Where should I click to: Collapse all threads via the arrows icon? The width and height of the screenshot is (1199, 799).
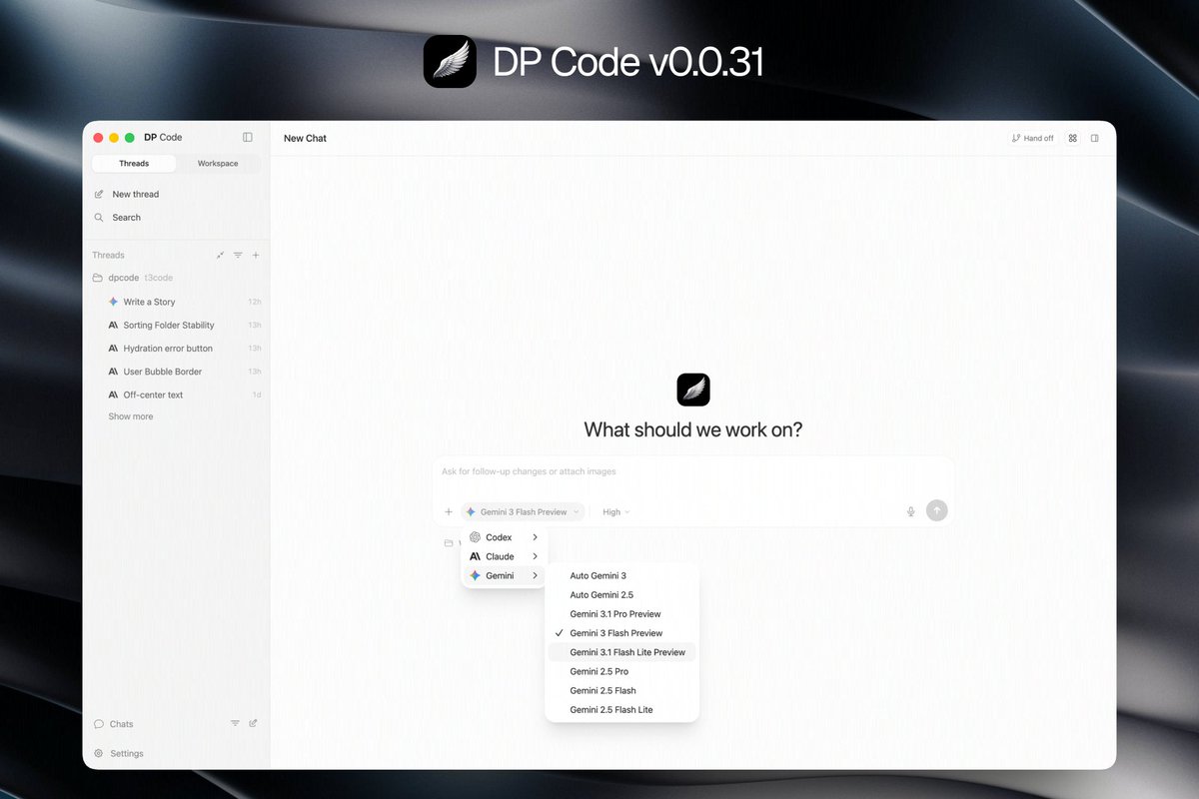[220, 255]
